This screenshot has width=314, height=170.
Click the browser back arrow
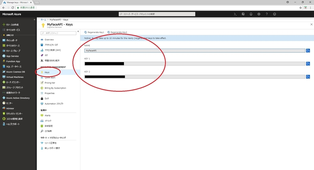point(4,8)
